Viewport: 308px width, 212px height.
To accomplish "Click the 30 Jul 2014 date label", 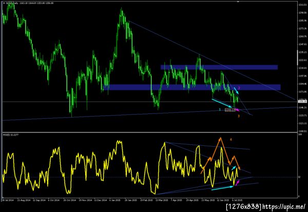I will 8,200.
